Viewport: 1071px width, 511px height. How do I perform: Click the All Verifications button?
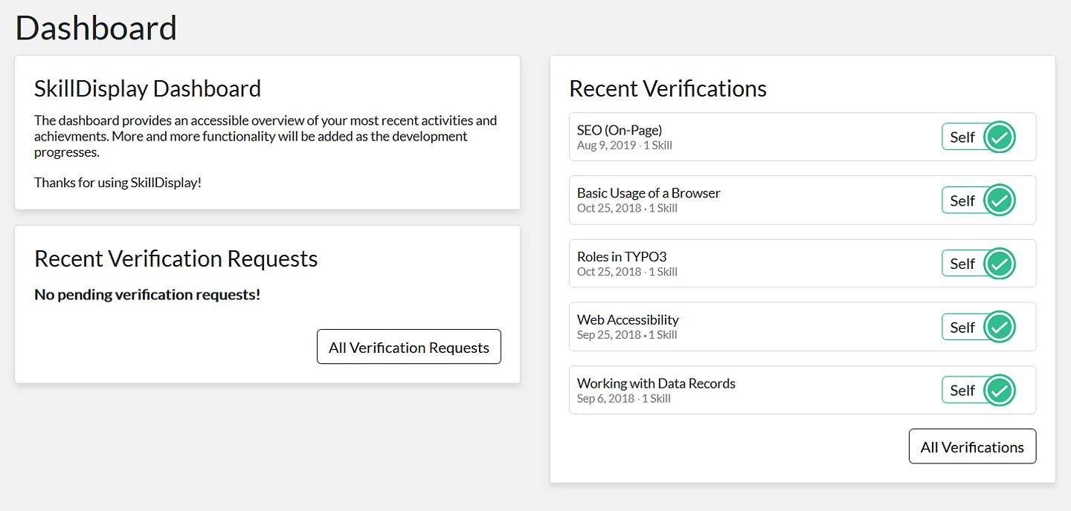point(971,446)
